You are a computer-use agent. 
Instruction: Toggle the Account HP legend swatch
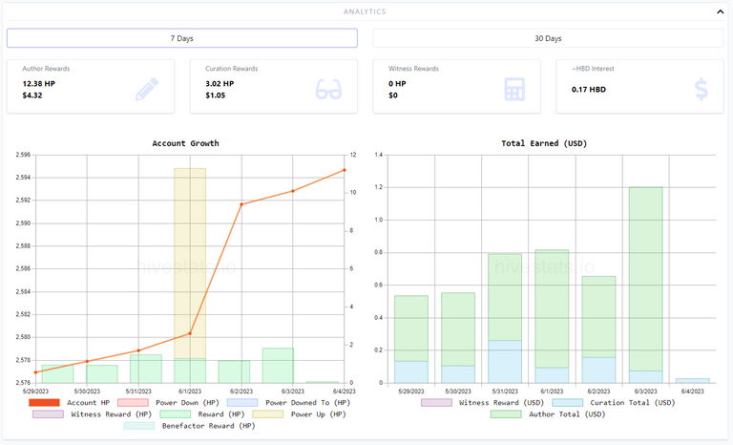click(45, 402)
